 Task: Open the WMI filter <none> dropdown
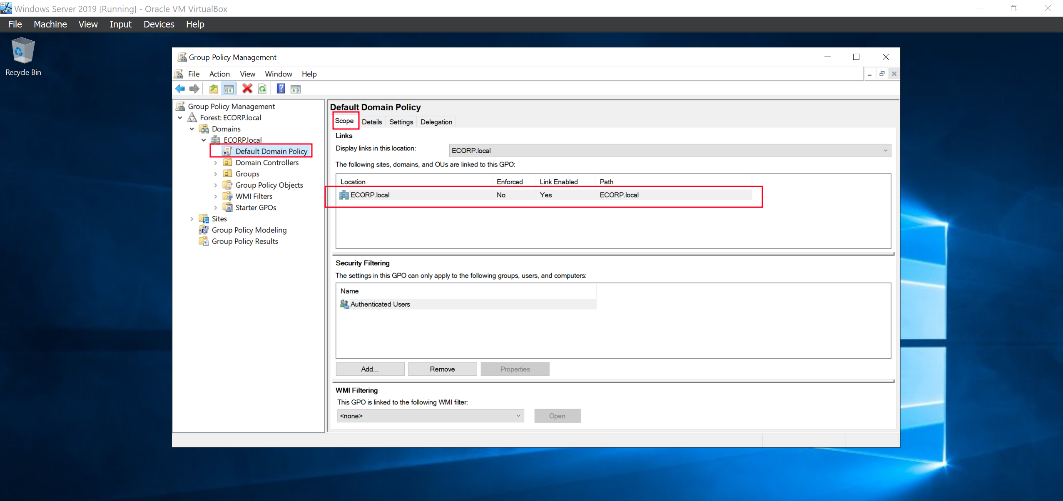pos(431,416)
